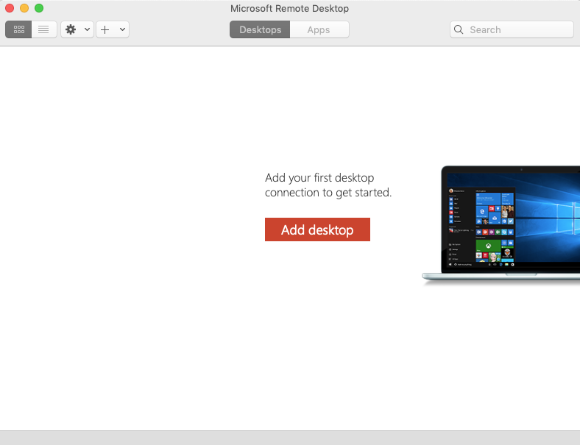Expand the chevron beside the plus
Image resolution: width=580 pixels, height=445 pixels.
tap(122, 29)
